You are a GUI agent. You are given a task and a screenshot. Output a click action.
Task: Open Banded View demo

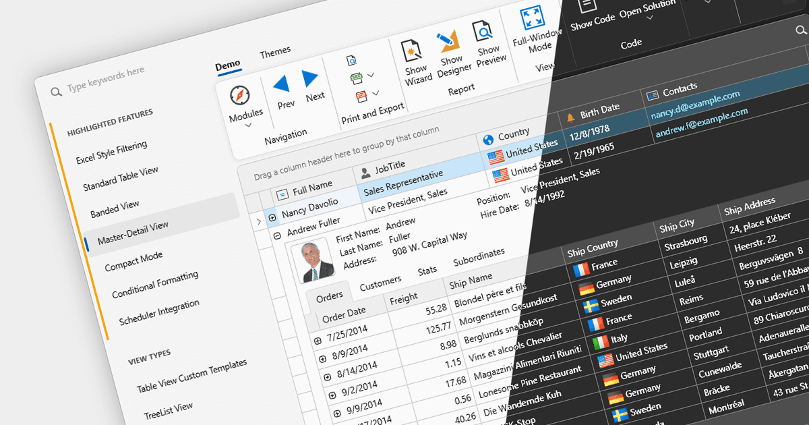(115, 210)
